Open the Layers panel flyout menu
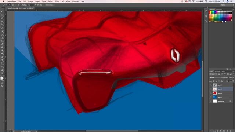This screenshot has height=132, width=235. tap(234, 71)
